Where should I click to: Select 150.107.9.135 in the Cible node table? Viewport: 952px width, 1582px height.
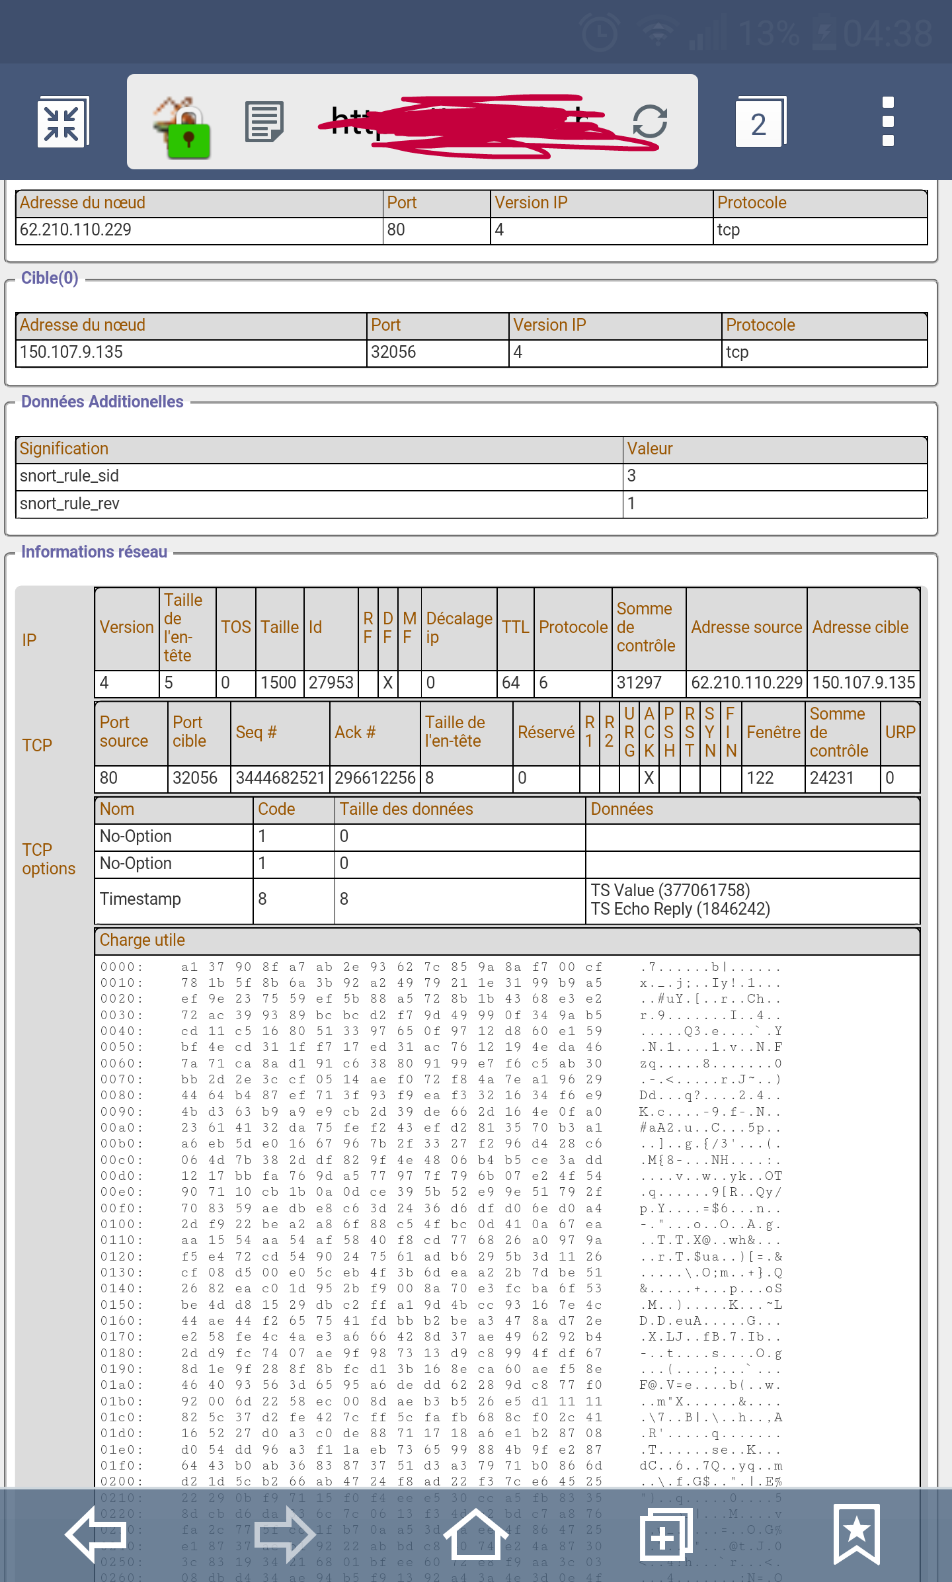tap(191, 353)
